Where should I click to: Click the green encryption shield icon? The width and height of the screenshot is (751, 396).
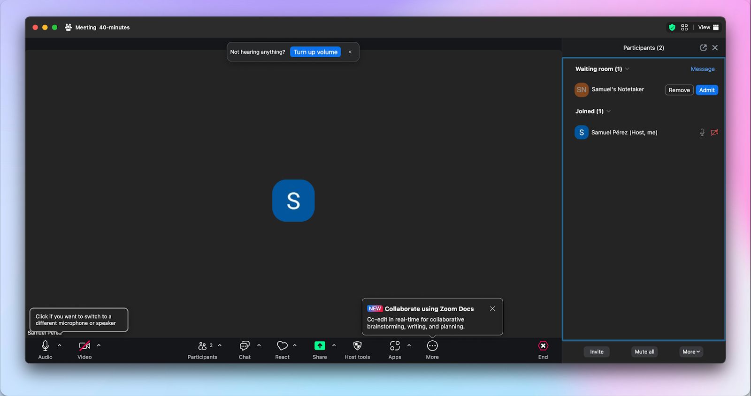coord(672,27)
